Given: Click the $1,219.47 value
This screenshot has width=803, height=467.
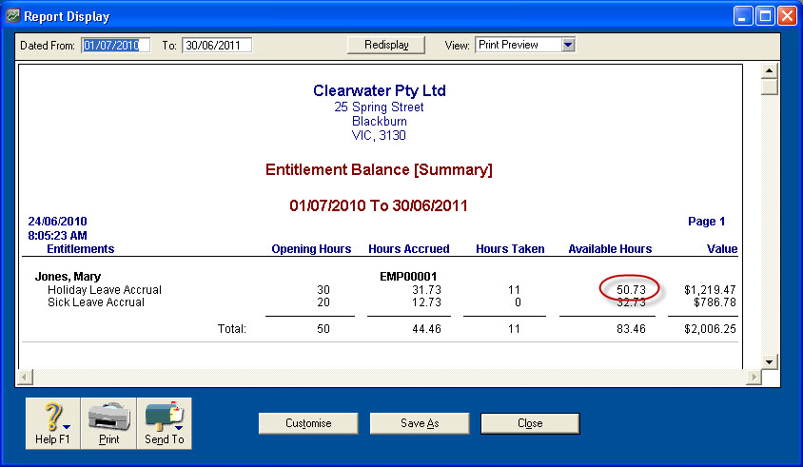Looking at the screenshot, I should 710,290.
